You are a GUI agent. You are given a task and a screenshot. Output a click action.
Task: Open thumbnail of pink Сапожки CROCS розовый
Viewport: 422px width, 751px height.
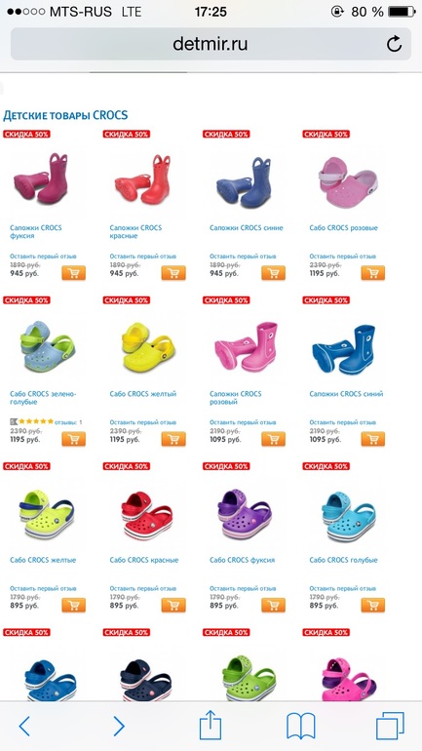[246, 346]
